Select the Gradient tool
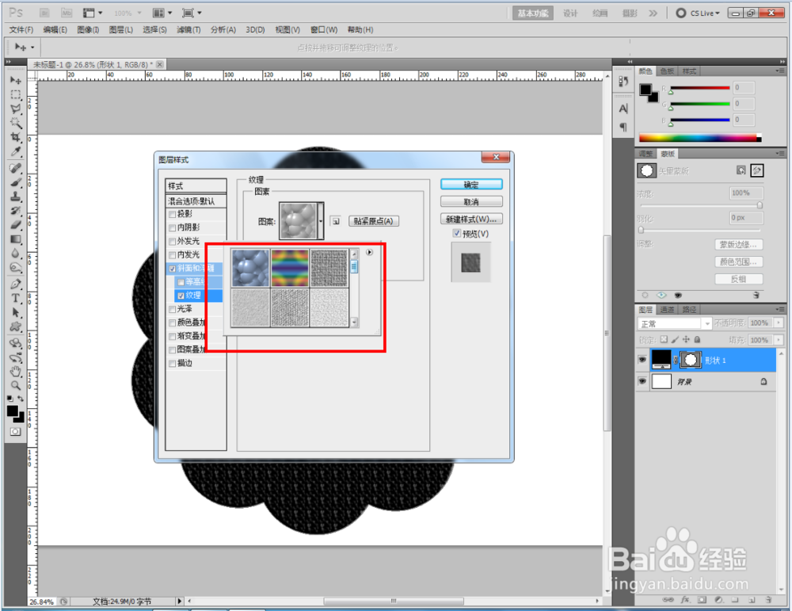Screen dimensions: 792x611 pyautogui.click(x=16, y=239)
